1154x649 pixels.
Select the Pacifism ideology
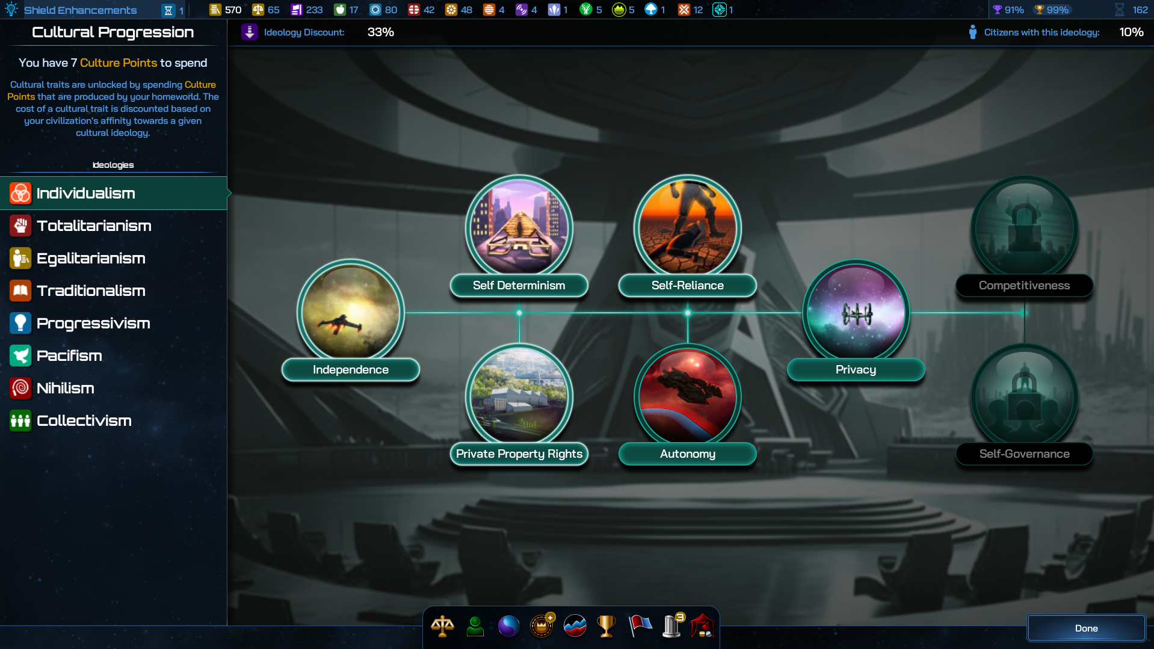click(x=69, y=355)
